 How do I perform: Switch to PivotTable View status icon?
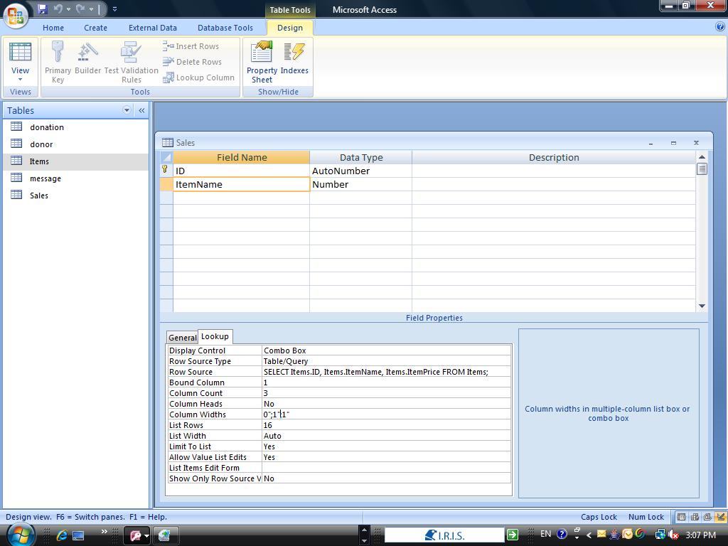tap(695, 517)
